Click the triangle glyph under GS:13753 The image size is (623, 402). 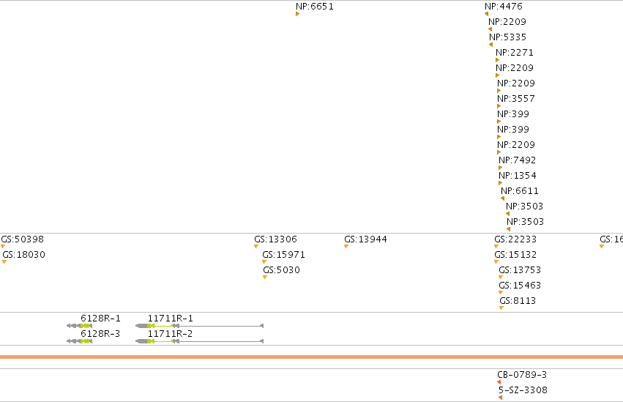point(501,278)
